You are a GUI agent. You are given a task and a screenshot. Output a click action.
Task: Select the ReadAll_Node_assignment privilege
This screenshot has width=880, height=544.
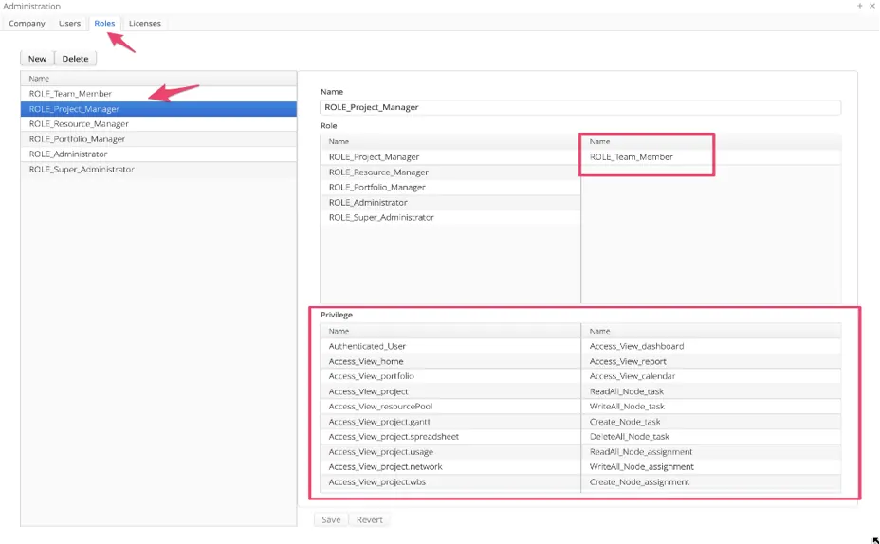pyautogui.click(x=711, y=452)
